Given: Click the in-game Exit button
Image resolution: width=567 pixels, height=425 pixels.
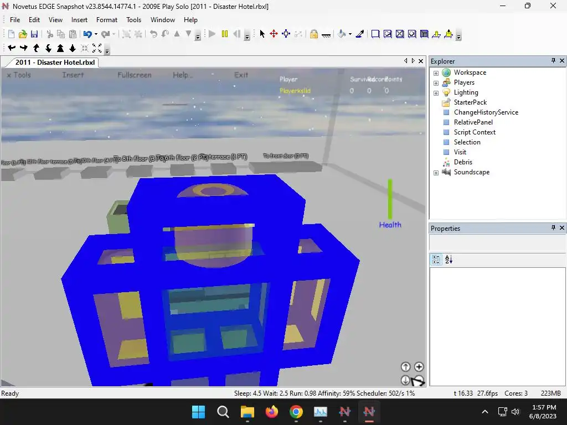Looking at the screenshot, I should point(241,75).
